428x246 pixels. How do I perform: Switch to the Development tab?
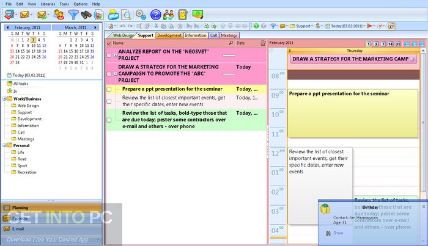pyautogui.click(x=169, y=35)
